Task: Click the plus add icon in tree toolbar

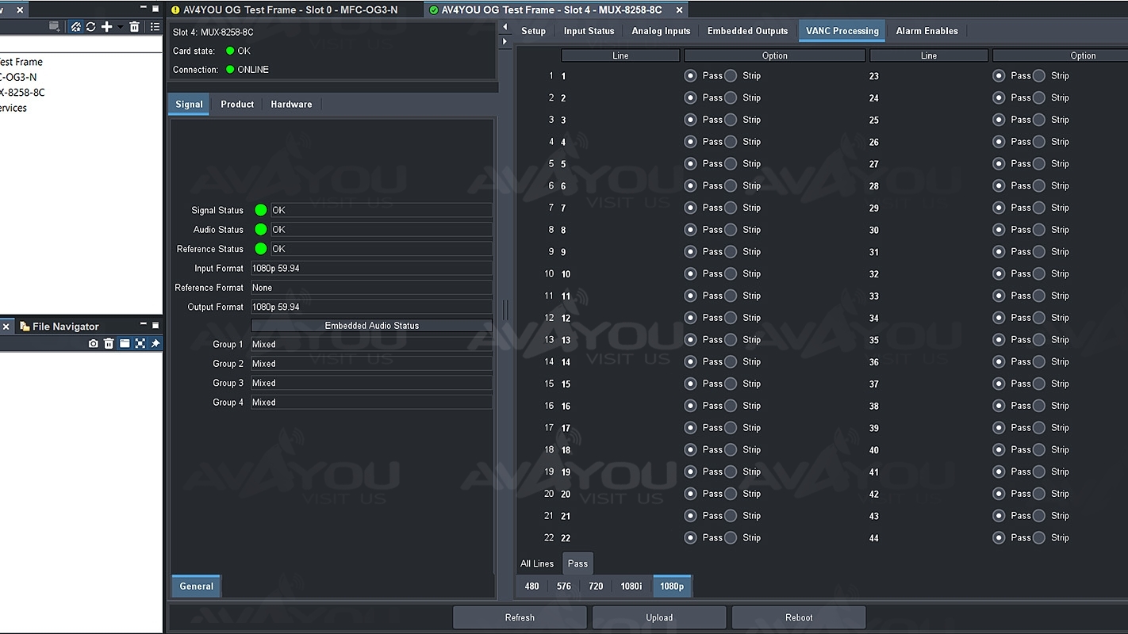Action: coord(106,27)
